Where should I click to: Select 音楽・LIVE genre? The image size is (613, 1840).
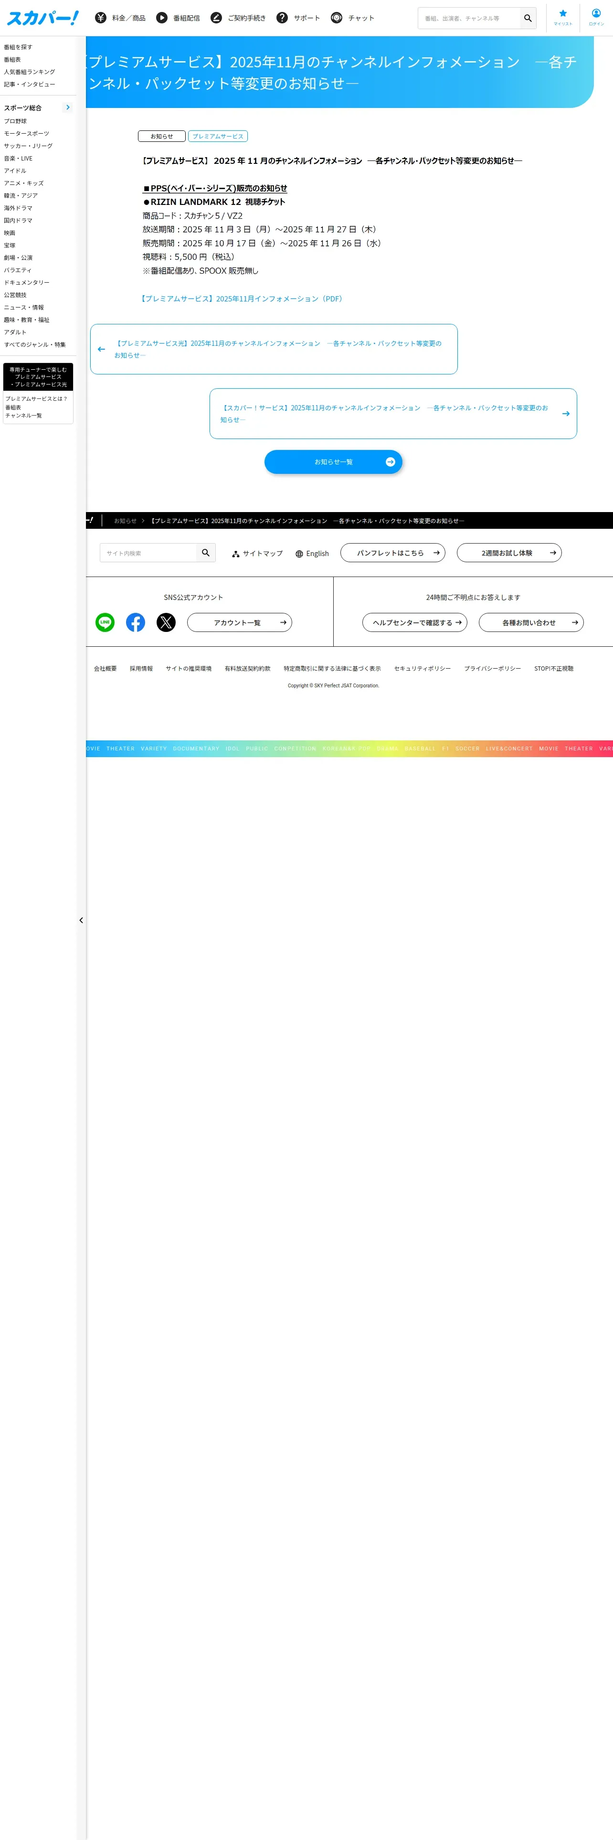pyautogui.click(x=18, y=159)
